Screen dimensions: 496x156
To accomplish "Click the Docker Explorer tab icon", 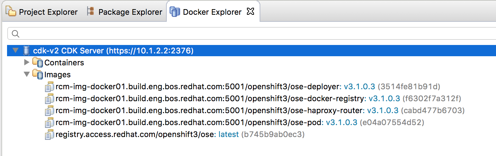I will [175, 12].
